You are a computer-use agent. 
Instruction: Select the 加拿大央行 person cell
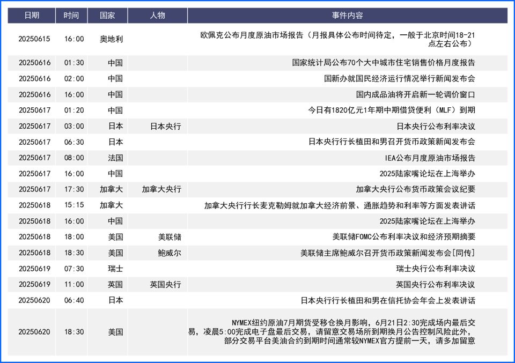pos(161,189)
